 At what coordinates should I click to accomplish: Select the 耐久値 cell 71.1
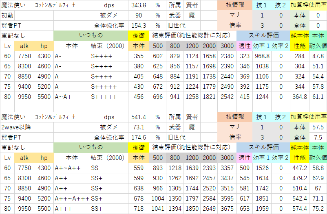(318, 199)
